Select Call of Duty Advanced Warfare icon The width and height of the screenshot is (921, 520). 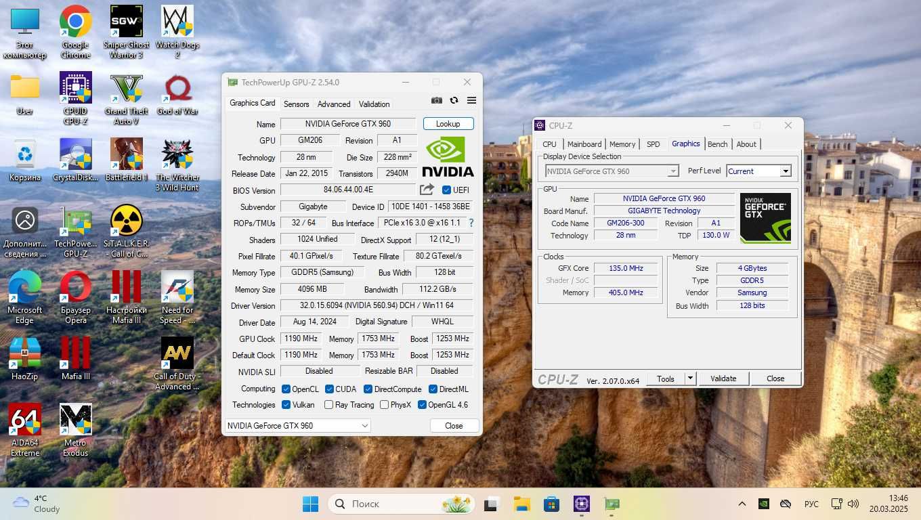pos(177,364)
